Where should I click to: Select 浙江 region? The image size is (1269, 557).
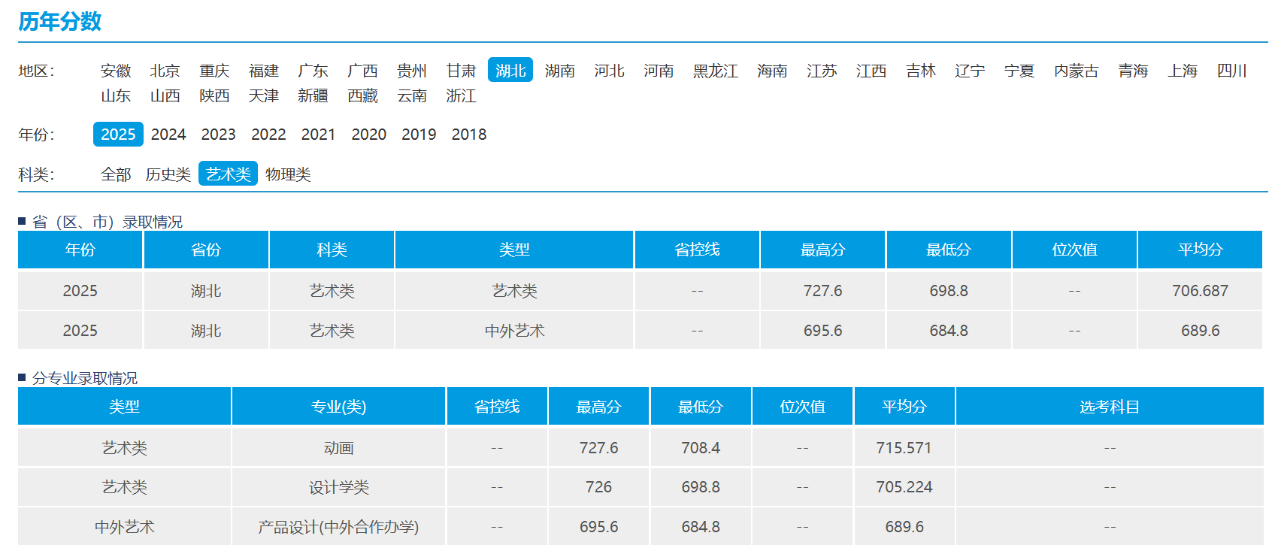point(461,96)
